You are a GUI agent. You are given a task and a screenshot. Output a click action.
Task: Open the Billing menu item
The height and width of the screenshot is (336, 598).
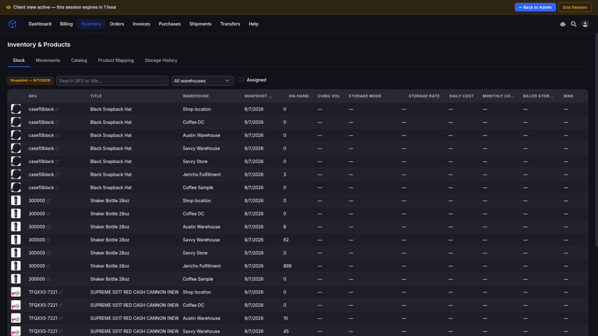[x=66, y=24]
